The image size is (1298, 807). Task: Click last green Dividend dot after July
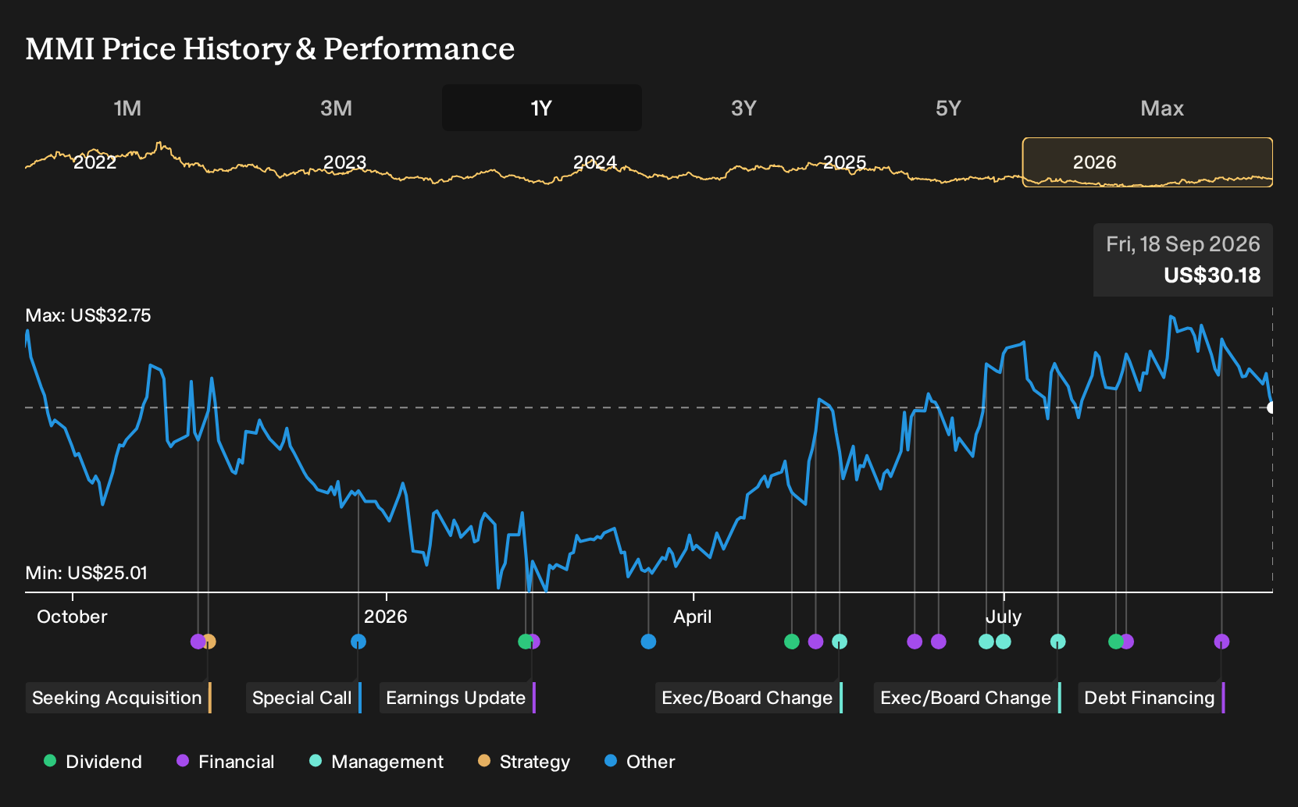point(1116,642)
